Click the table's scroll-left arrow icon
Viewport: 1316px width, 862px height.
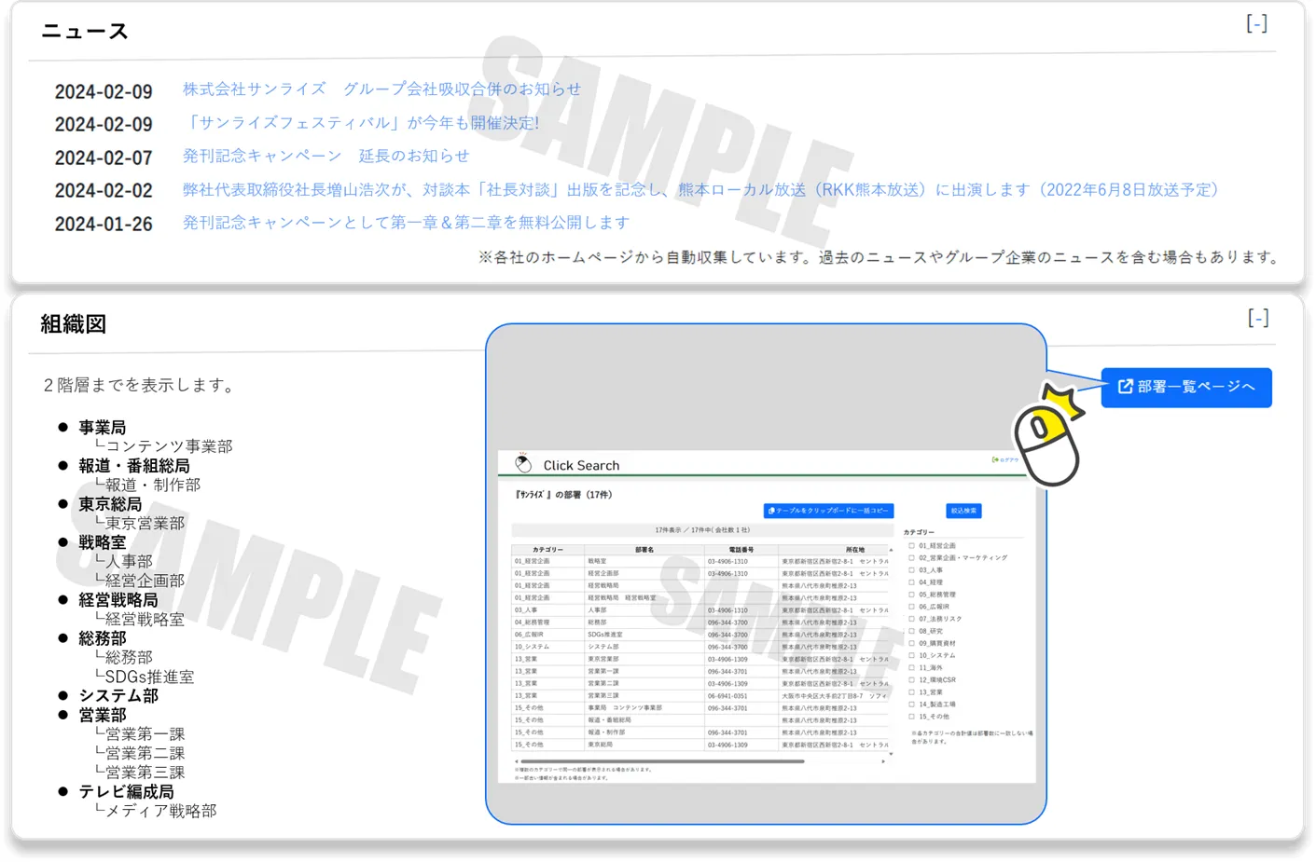[516, 761]
